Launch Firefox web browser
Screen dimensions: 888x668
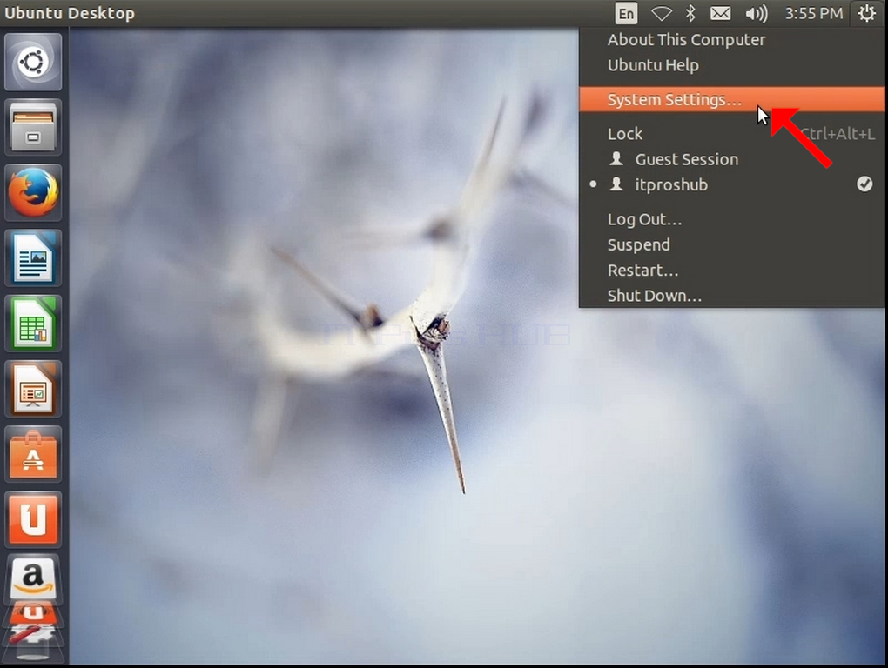click(33, 192)
